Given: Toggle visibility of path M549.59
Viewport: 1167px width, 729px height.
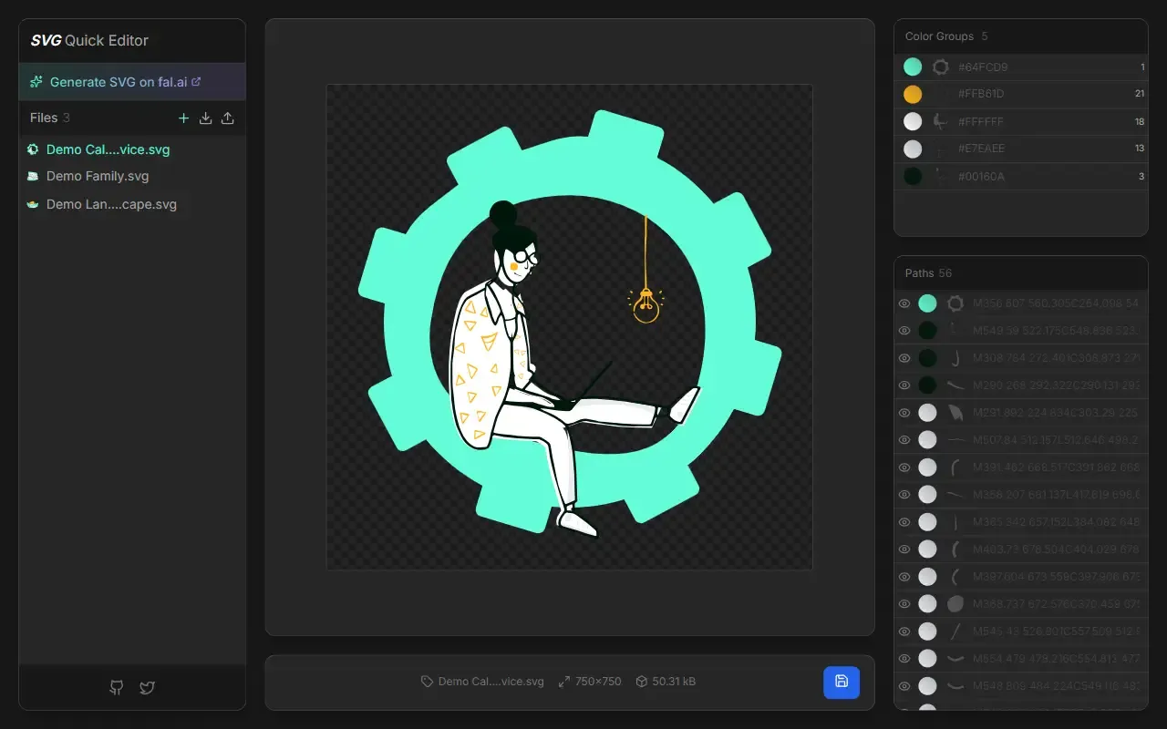Looking at the screenshot, I should coord(904,331).
